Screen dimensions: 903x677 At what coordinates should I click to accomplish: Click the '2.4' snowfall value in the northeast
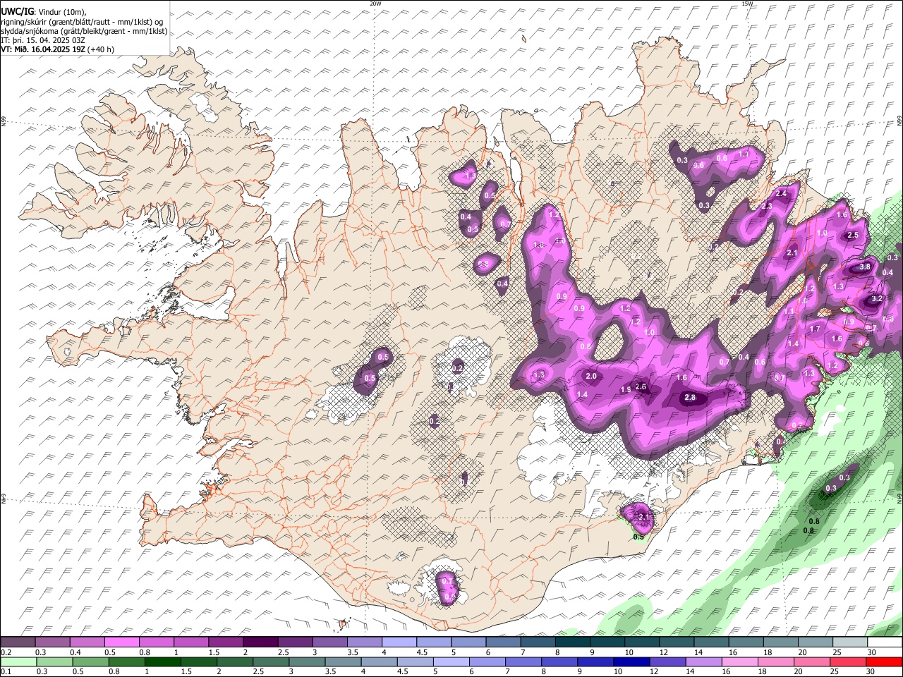pyautogui.click(x=781, y=194)
